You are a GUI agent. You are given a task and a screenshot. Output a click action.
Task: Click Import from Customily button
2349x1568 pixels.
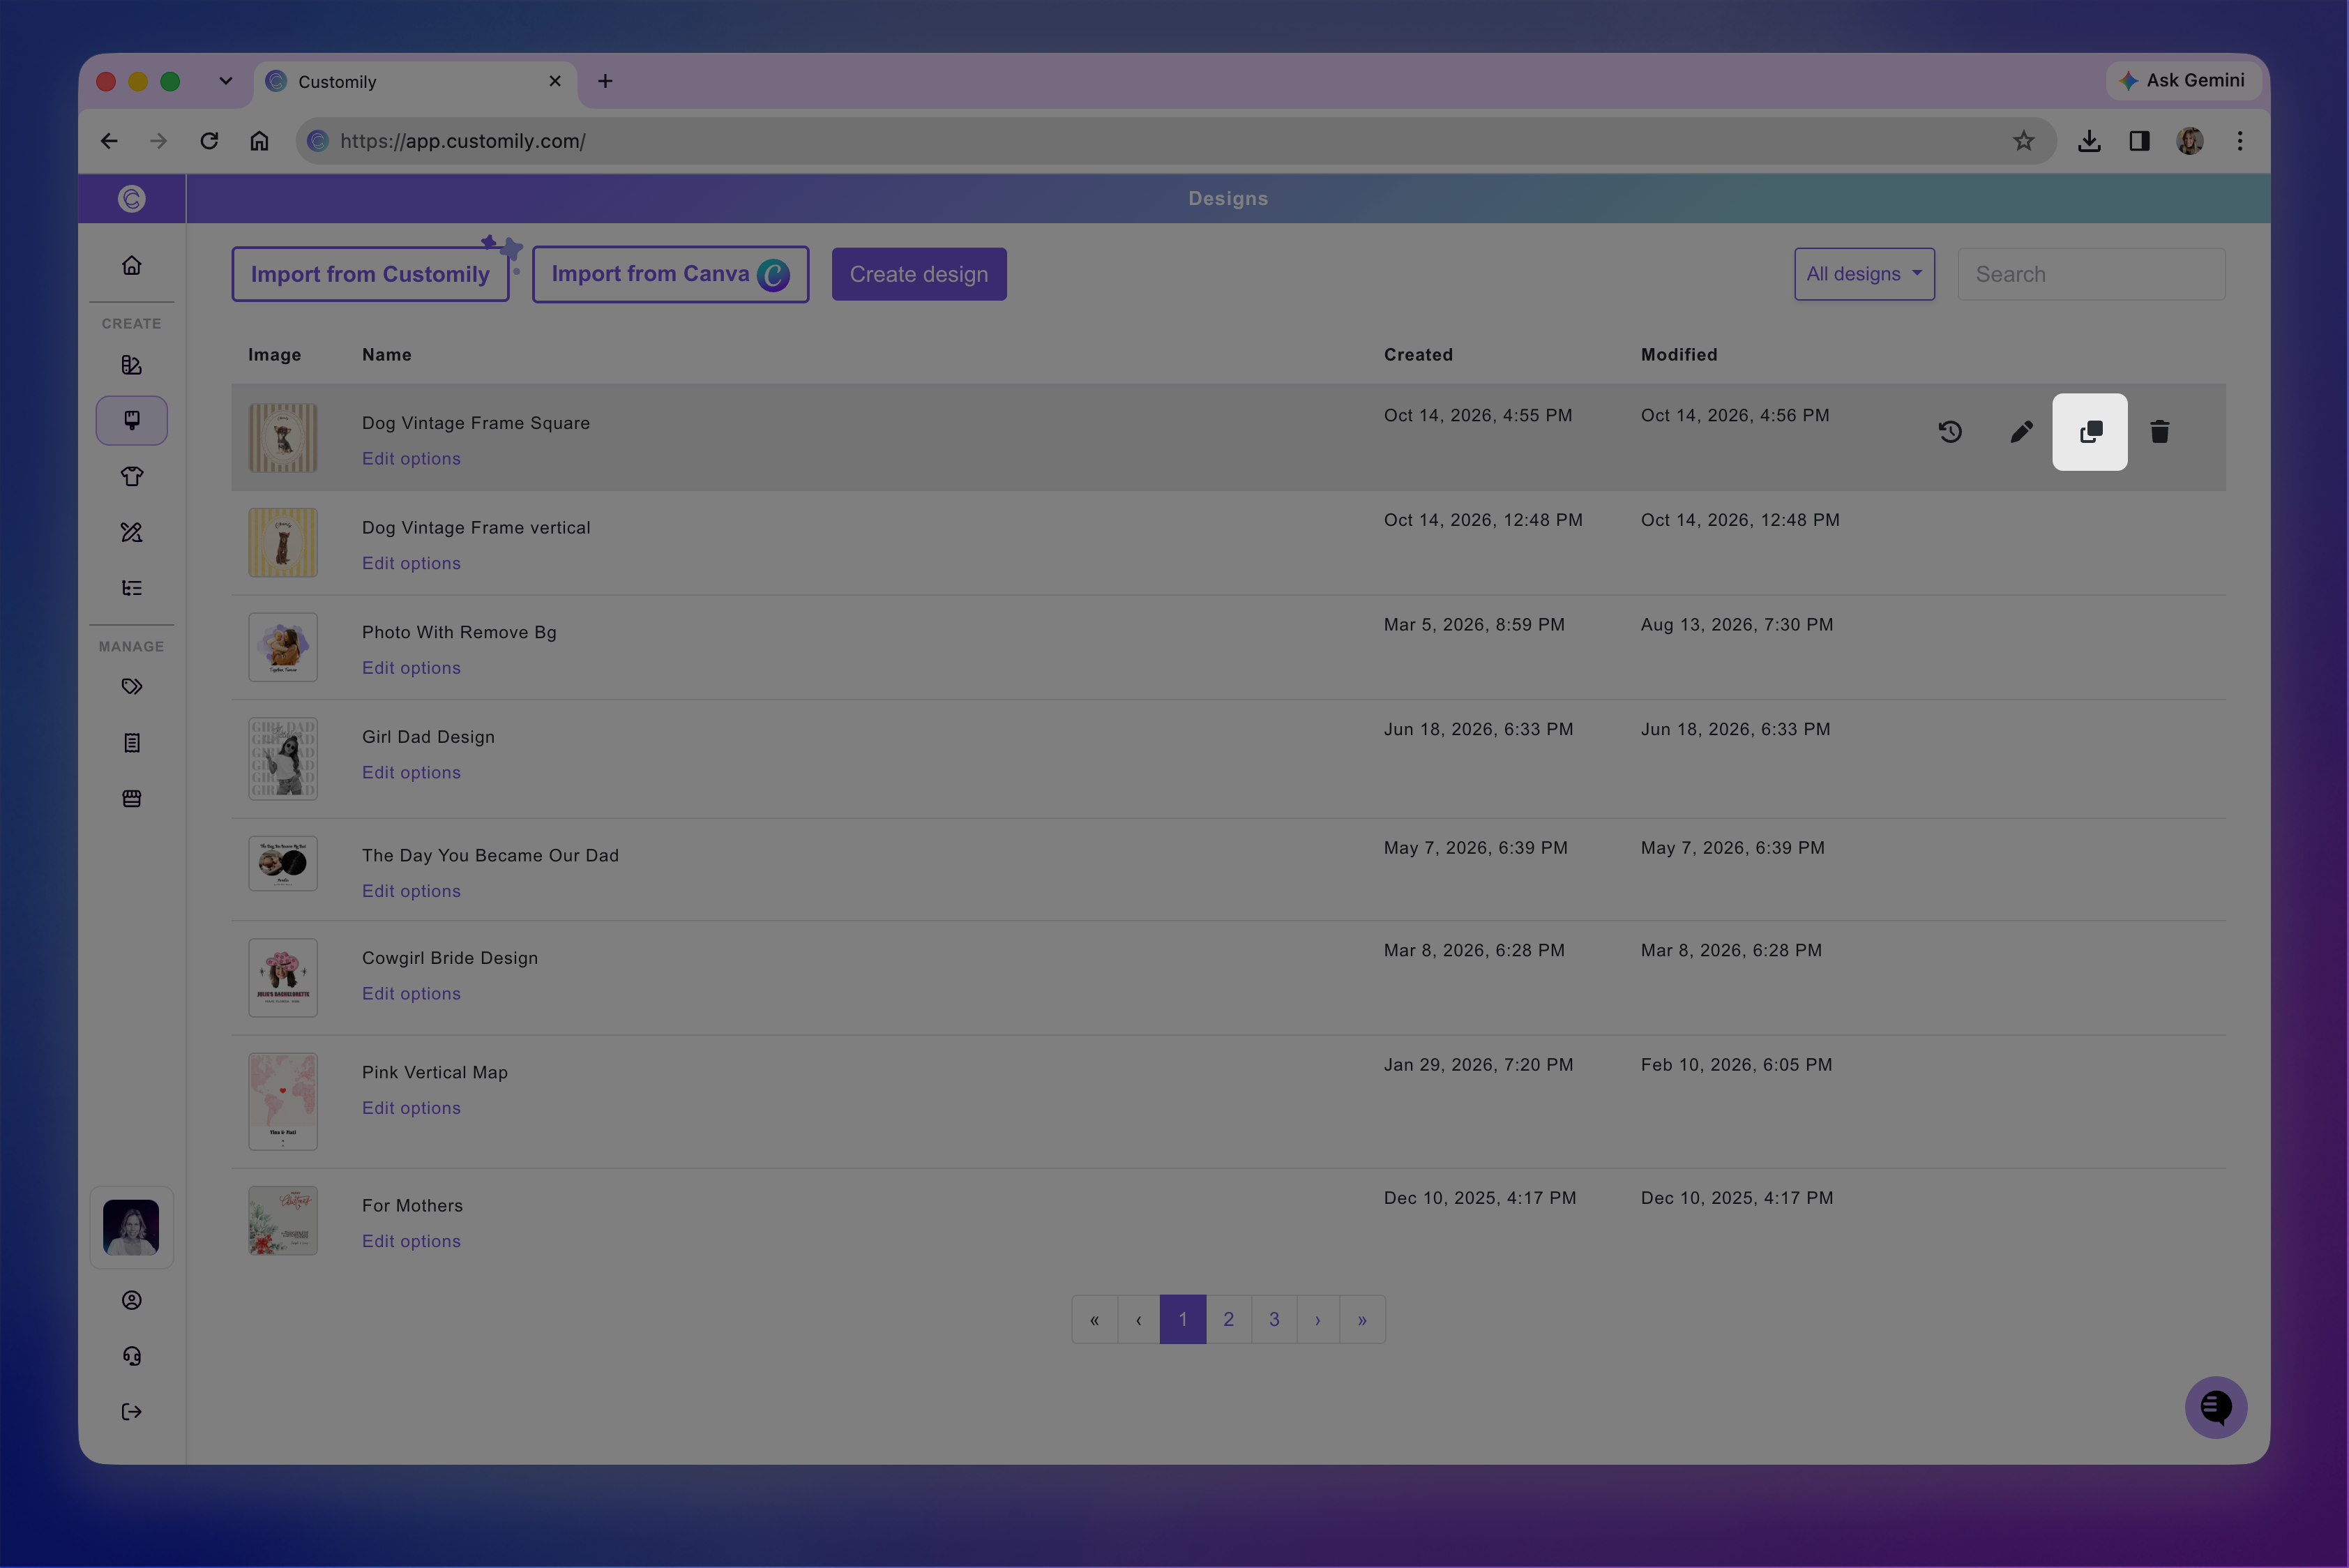click(x=370, y=274)
